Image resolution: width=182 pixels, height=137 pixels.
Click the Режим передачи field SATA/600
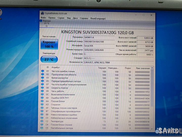click(x=99, y=50)
